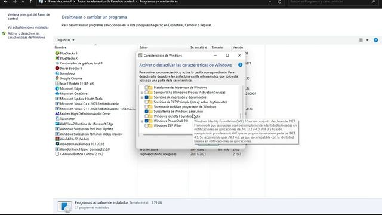
Task: Click the up arrow in navigation bar
Action: coord(30,2)
